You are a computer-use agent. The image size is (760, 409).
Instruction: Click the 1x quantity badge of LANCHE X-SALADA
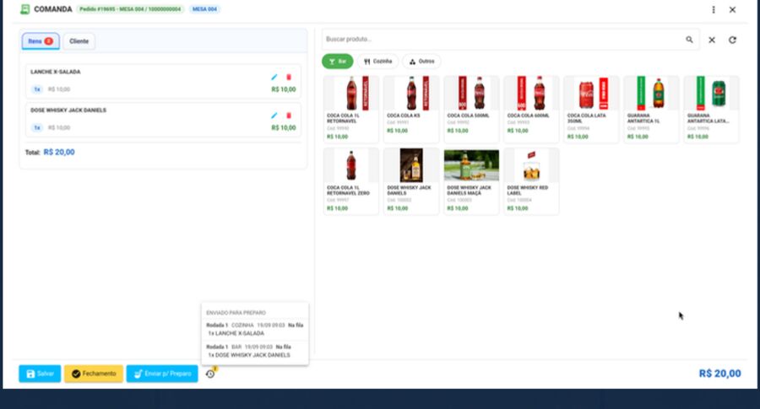click(x=37, y=89)
